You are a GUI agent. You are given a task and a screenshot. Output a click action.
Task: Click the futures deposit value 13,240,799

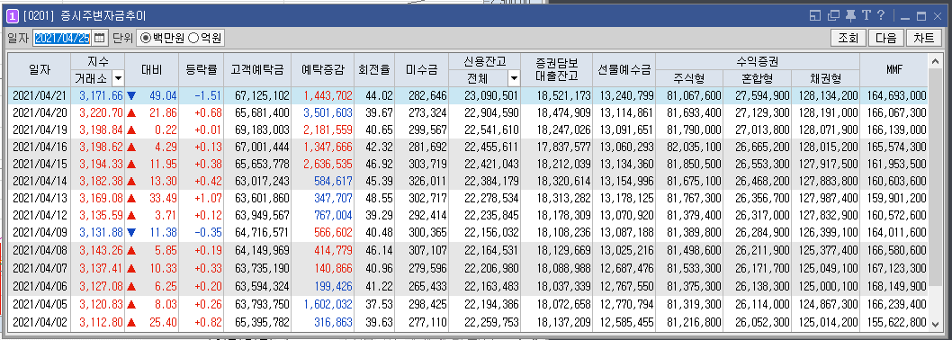[626, 95]
